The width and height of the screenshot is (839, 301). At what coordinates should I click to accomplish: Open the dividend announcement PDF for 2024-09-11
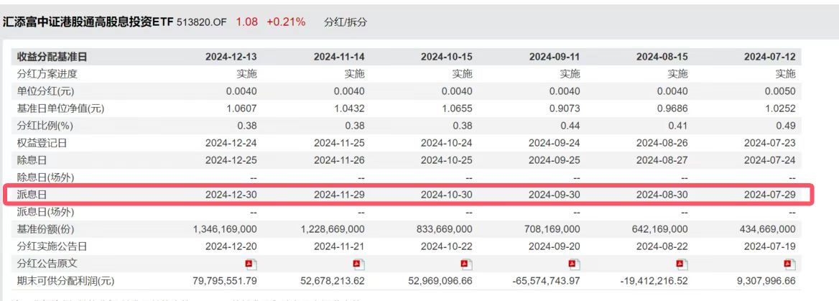click(575, 263)
